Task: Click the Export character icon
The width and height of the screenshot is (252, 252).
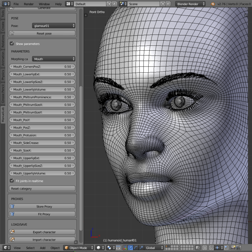Action: (12, 232)
